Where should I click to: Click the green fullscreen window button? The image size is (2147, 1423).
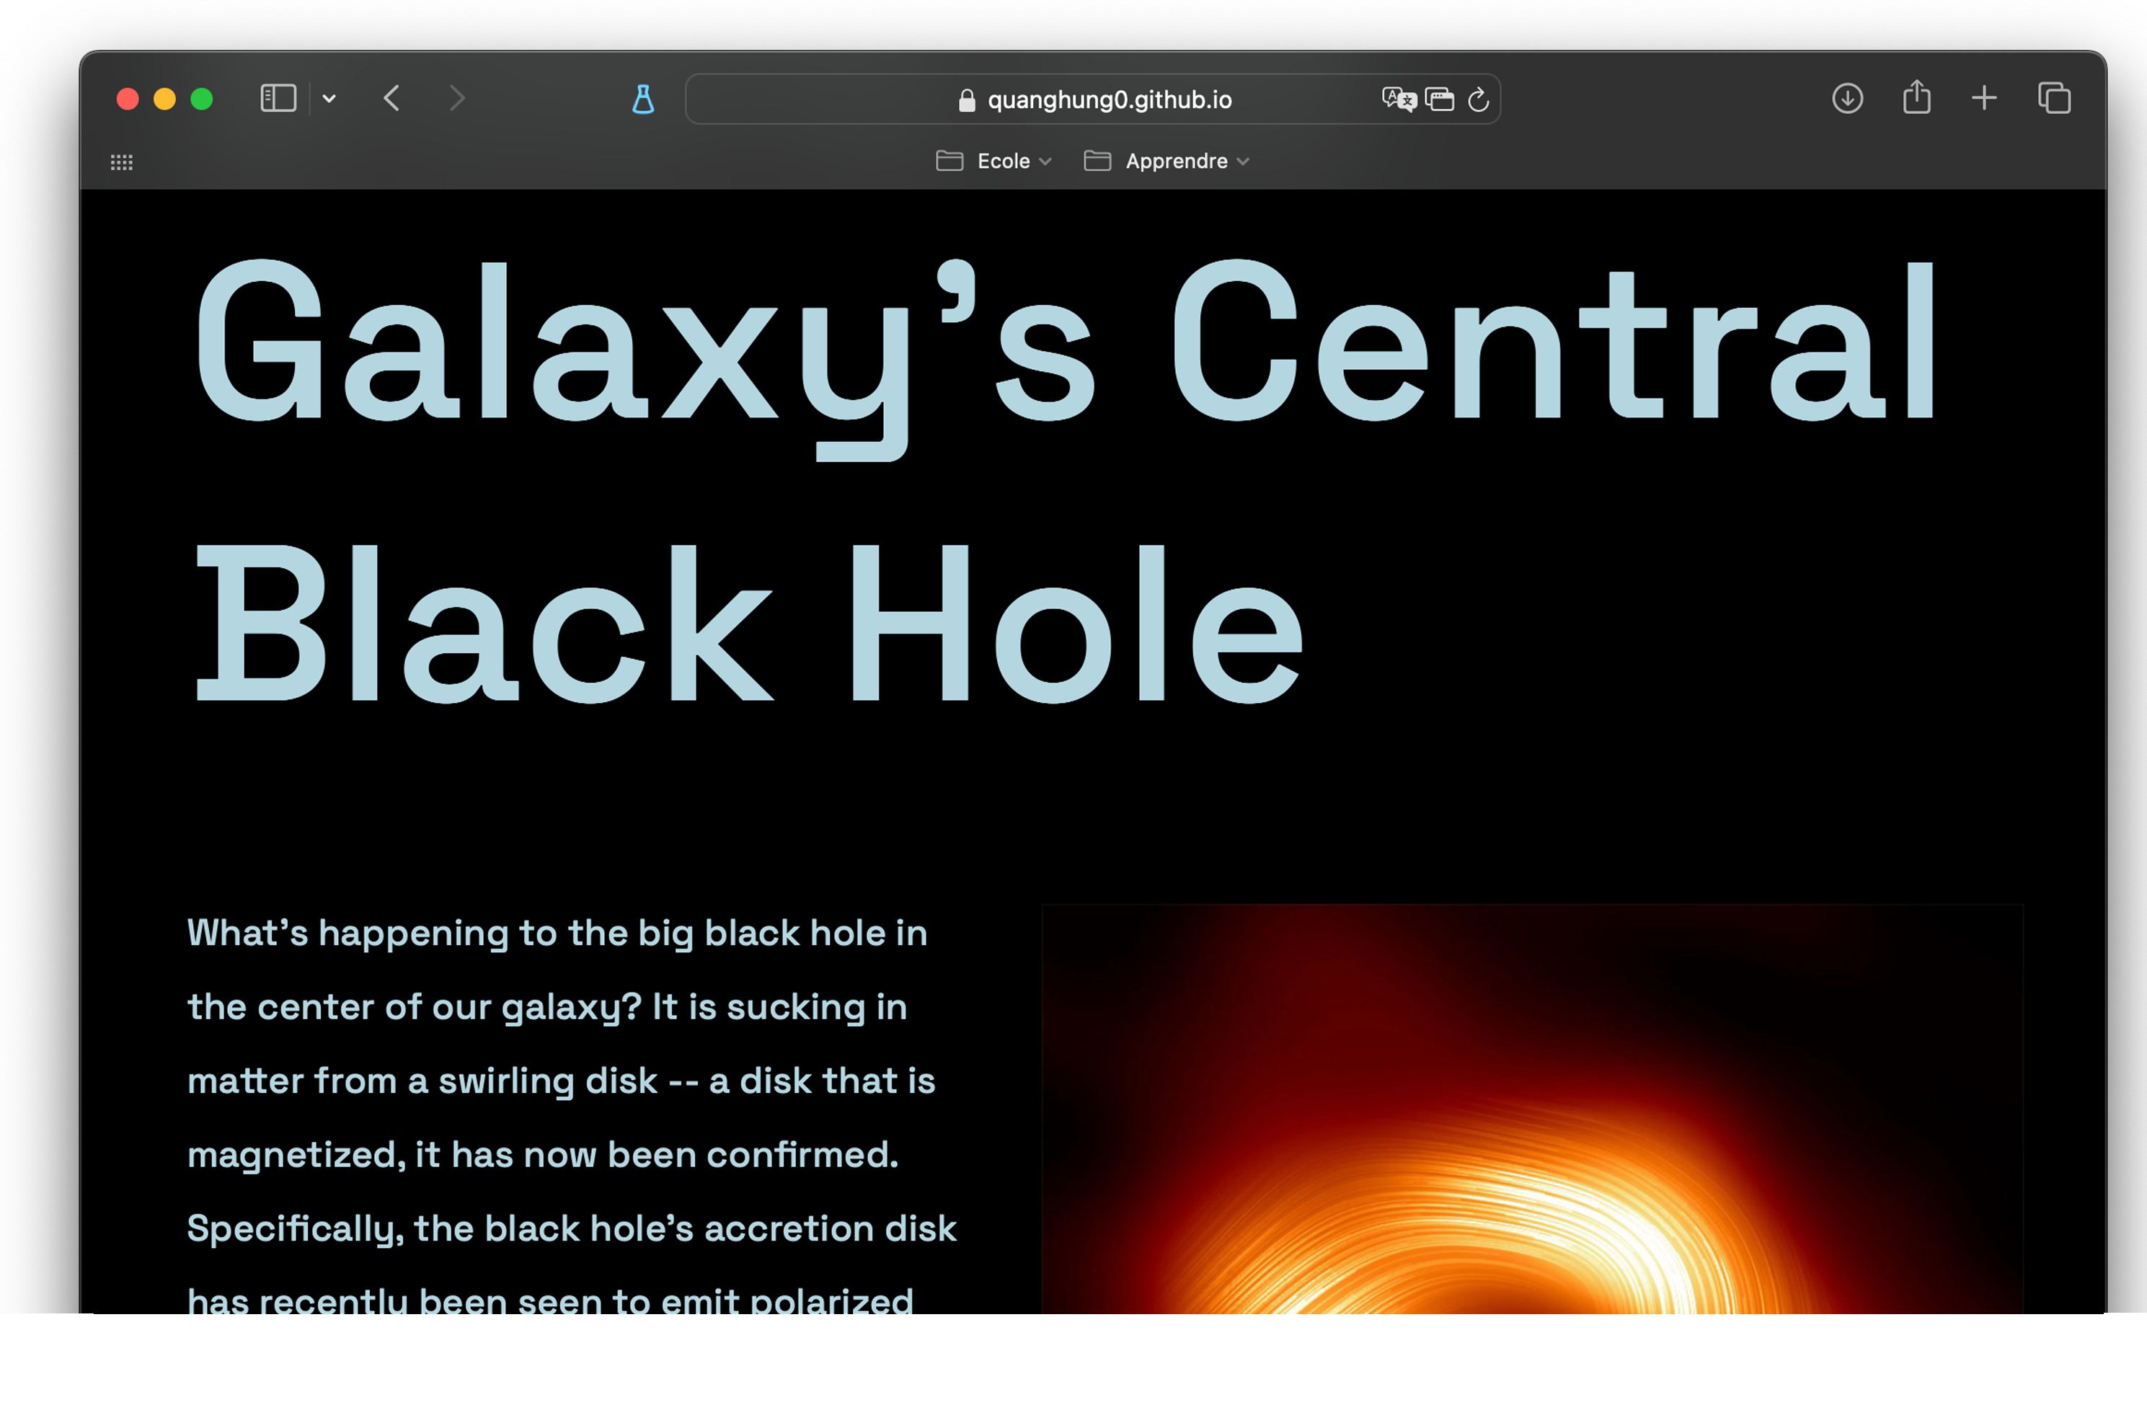coord(201,99)
